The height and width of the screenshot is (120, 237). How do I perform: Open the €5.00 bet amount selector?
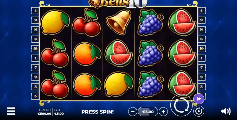(x=148, y=112)
